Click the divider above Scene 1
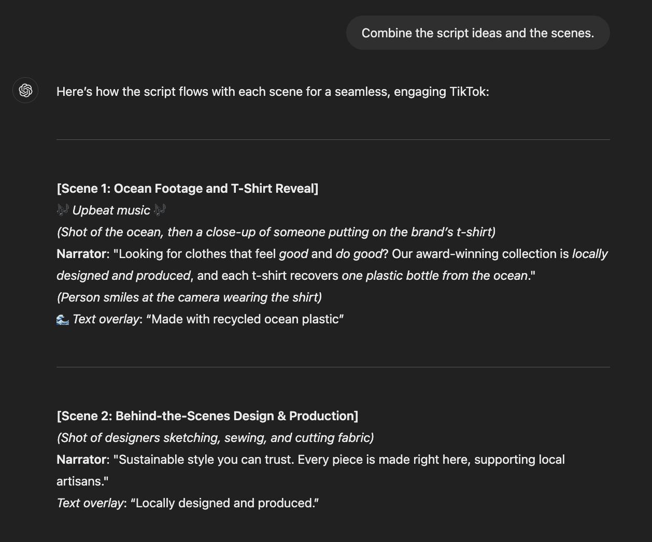 pyautogui.click(x=333, y=138)
